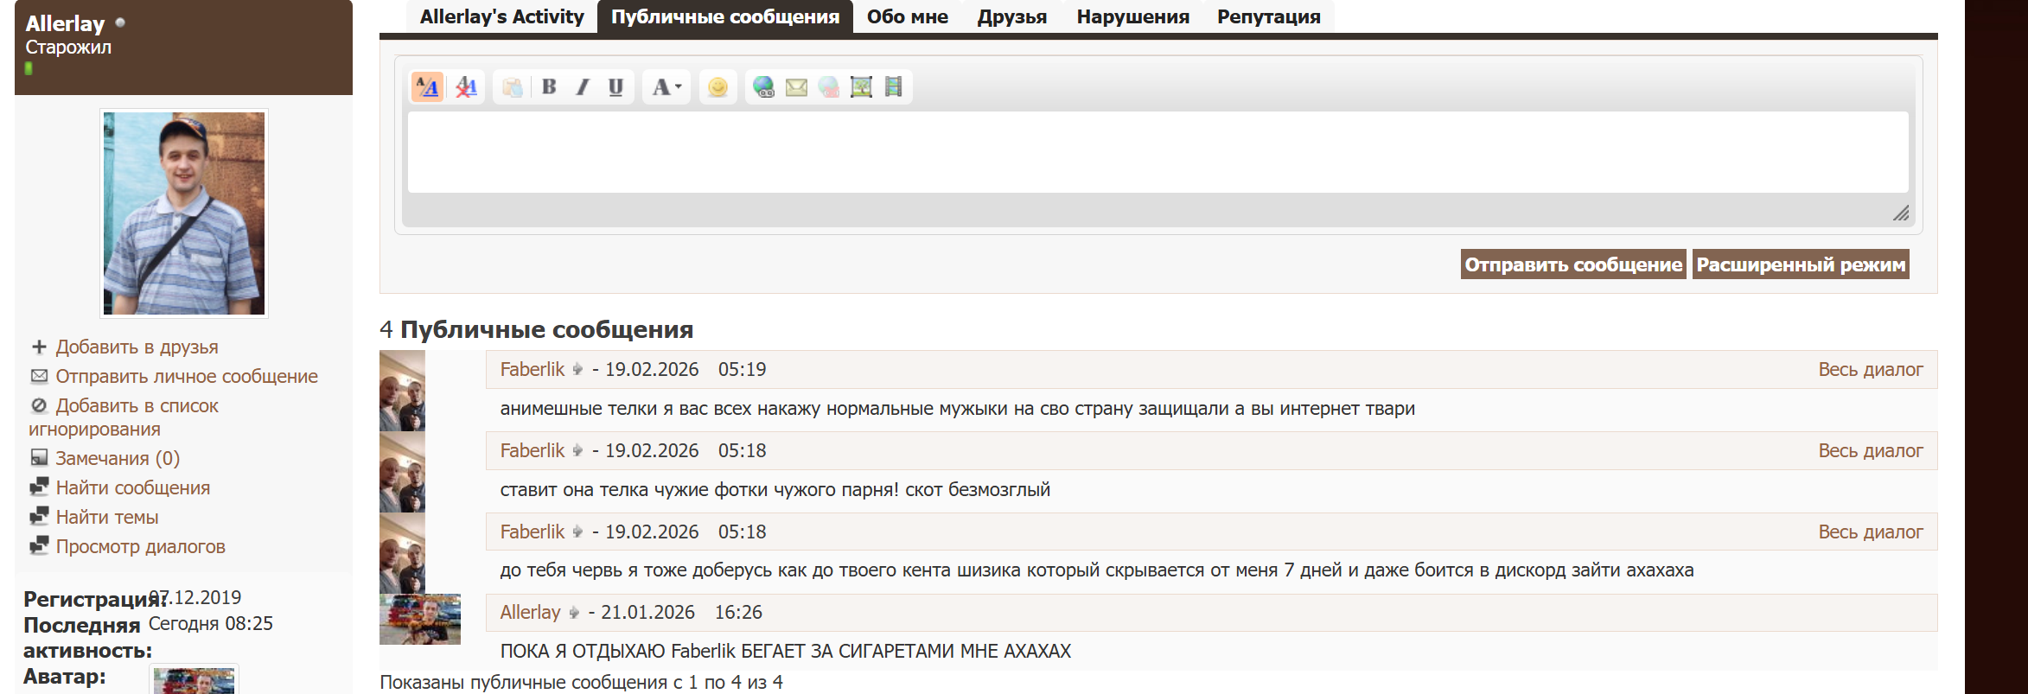The width and height of the screenshot is (2028, 694).
Task: Click the paste as text clipboard icon
Action: [x=513, y=87]
